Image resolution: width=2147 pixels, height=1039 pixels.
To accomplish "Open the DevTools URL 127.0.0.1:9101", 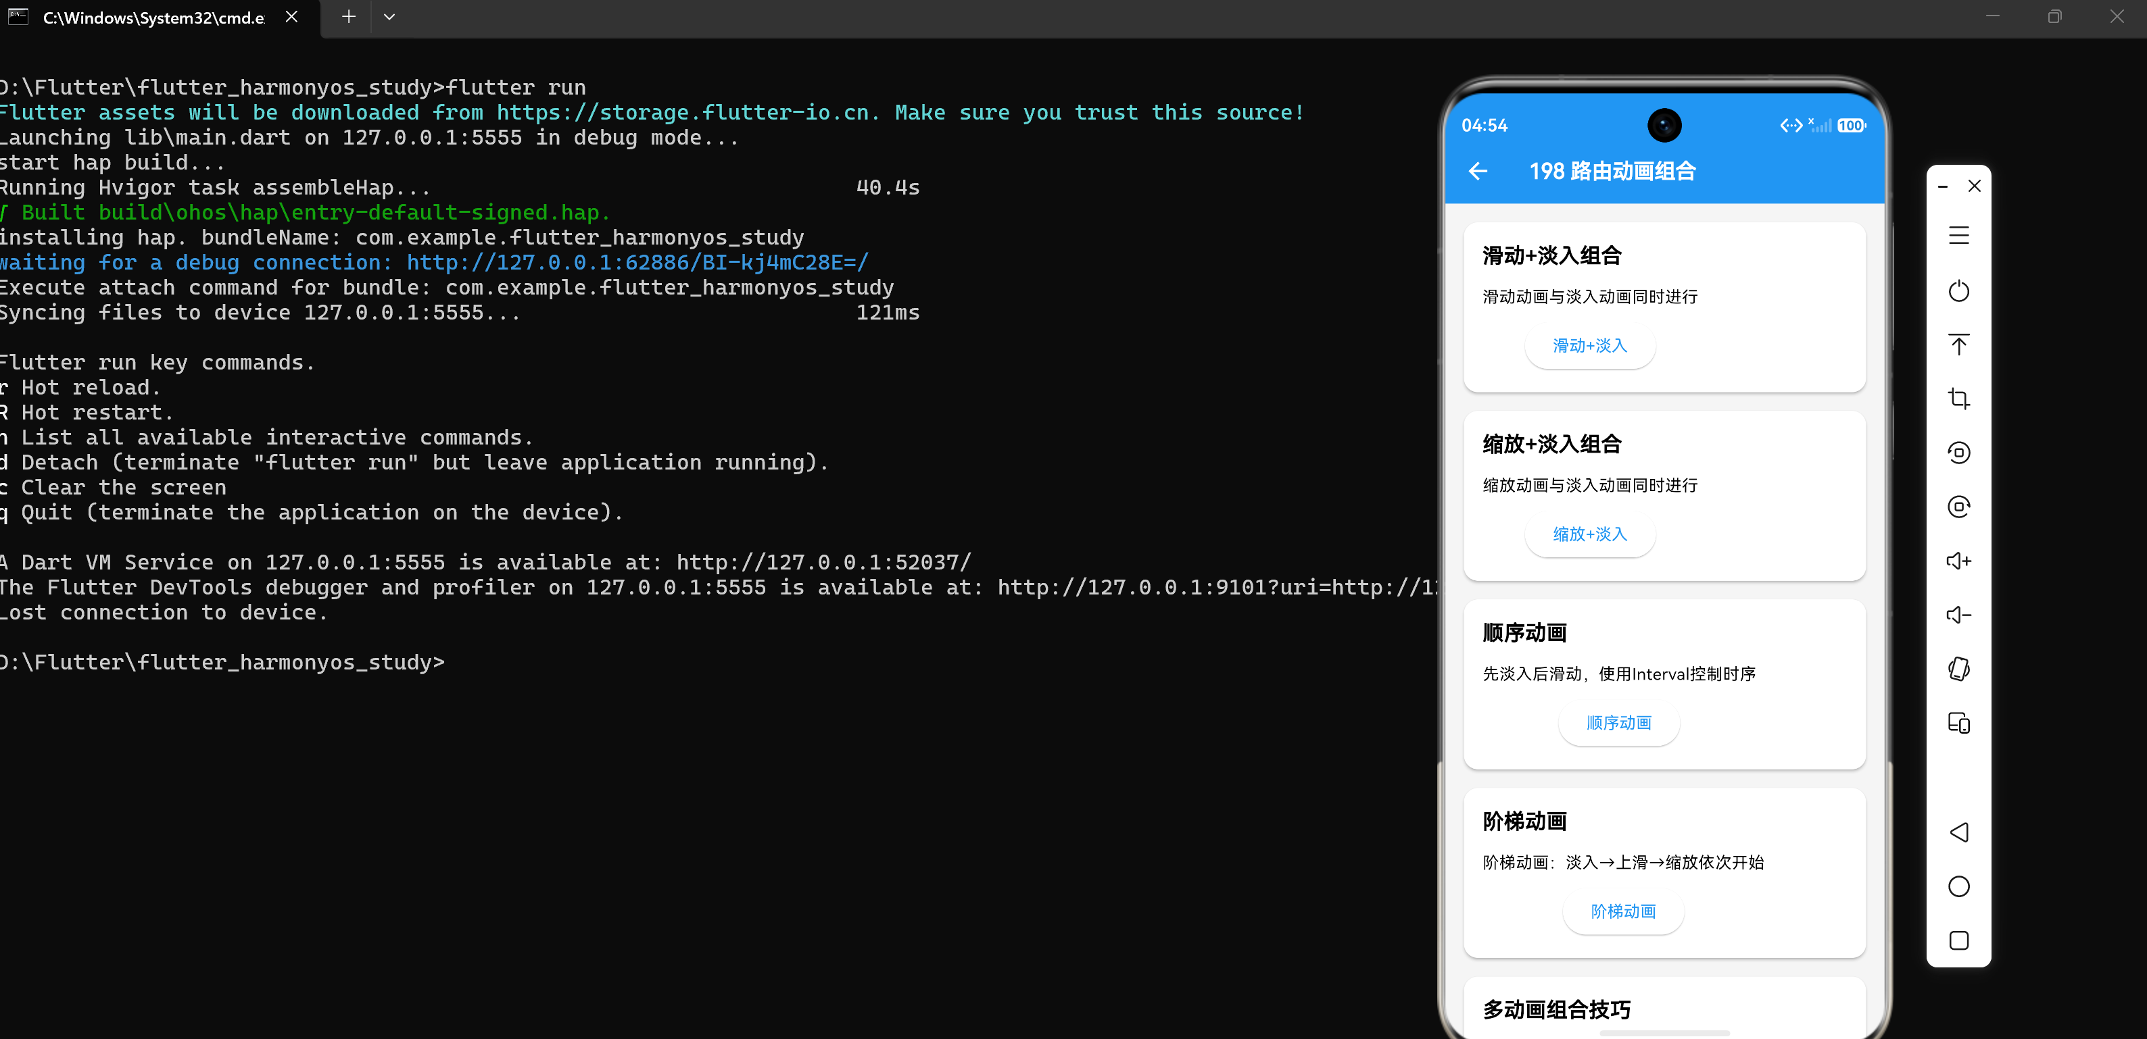I will click(1217, 588).
